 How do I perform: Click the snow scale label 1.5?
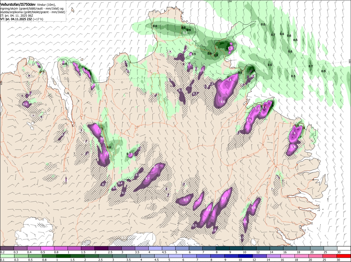point(83,252)
